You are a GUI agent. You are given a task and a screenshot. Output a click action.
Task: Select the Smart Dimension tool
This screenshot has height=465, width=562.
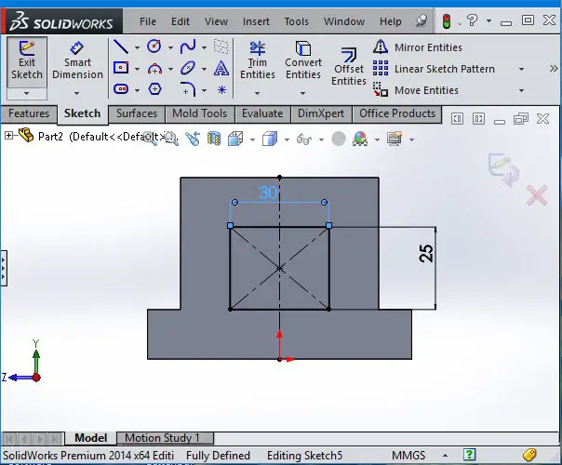(x=77, y=60)
